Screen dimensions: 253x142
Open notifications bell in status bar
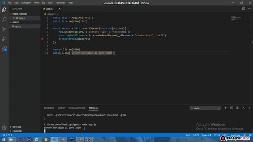250,135
